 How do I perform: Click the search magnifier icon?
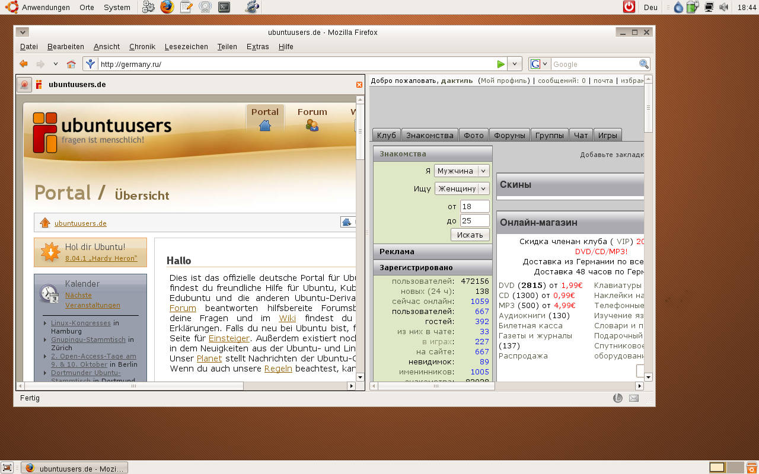(x=643, y=64)
